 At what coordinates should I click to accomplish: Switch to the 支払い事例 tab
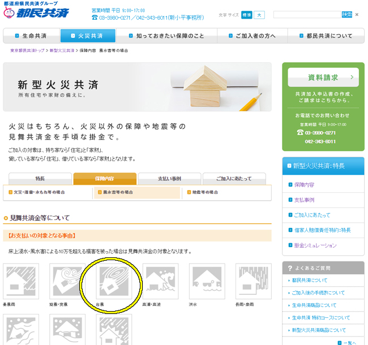coord(169,179)
